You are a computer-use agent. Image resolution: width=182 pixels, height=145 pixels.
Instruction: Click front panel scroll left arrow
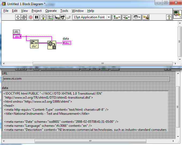4,141
